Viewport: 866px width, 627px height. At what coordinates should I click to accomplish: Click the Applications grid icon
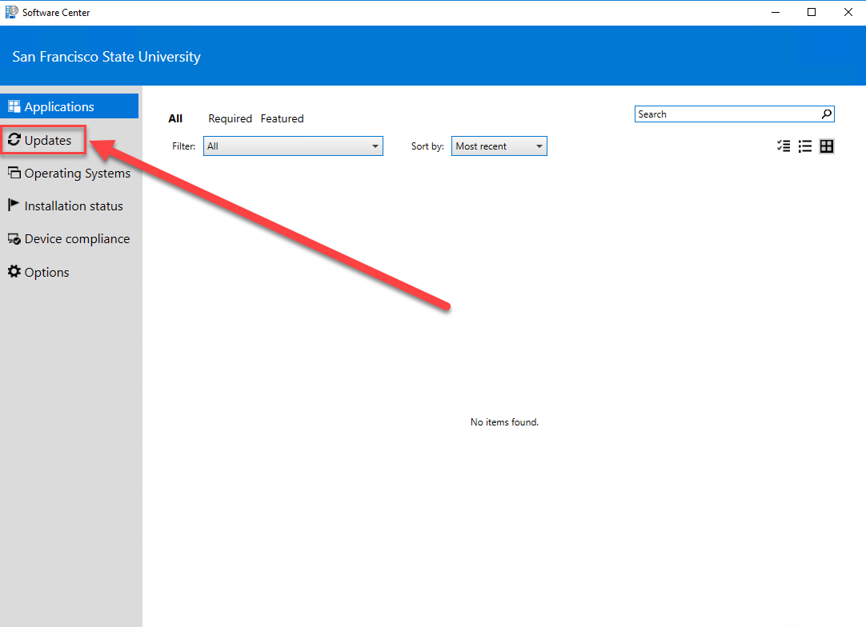click(x=14, y=106)
